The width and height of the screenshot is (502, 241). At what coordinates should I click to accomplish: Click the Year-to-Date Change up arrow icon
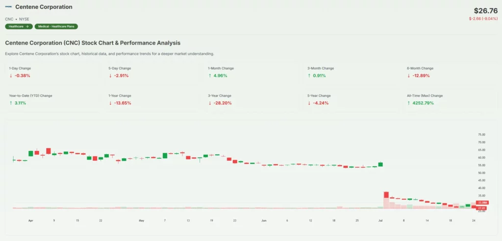click(11, 103)
